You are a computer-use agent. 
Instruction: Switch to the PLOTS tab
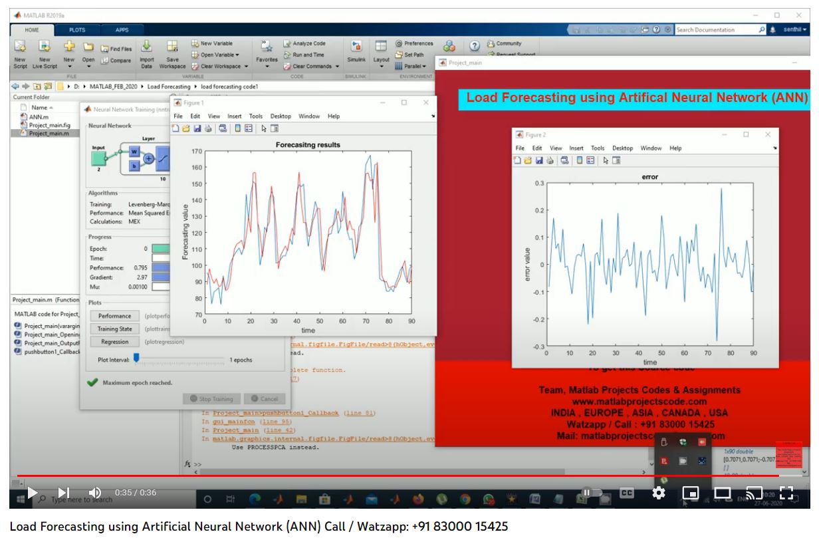pos(77,30)
